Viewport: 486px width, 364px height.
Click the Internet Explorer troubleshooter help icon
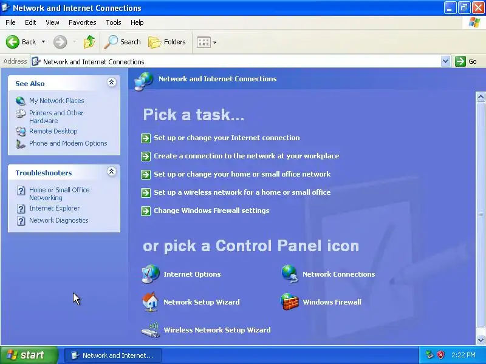click(21, 209)
